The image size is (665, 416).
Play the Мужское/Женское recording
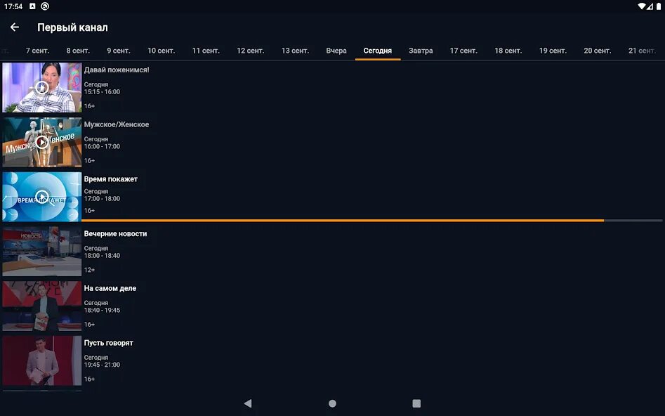(x=41, y=142)
